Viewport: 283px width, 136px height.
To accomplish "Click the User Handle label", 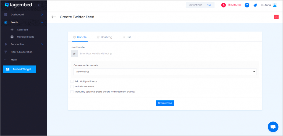I will pos(78,47).
